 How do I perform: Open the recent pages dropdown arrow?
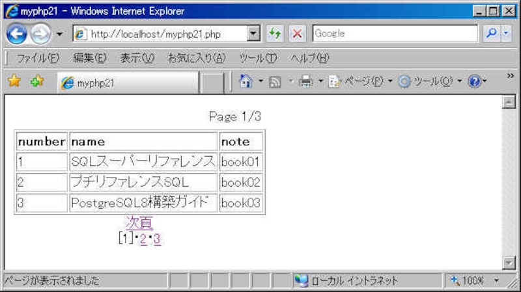(x=59, y=34)
